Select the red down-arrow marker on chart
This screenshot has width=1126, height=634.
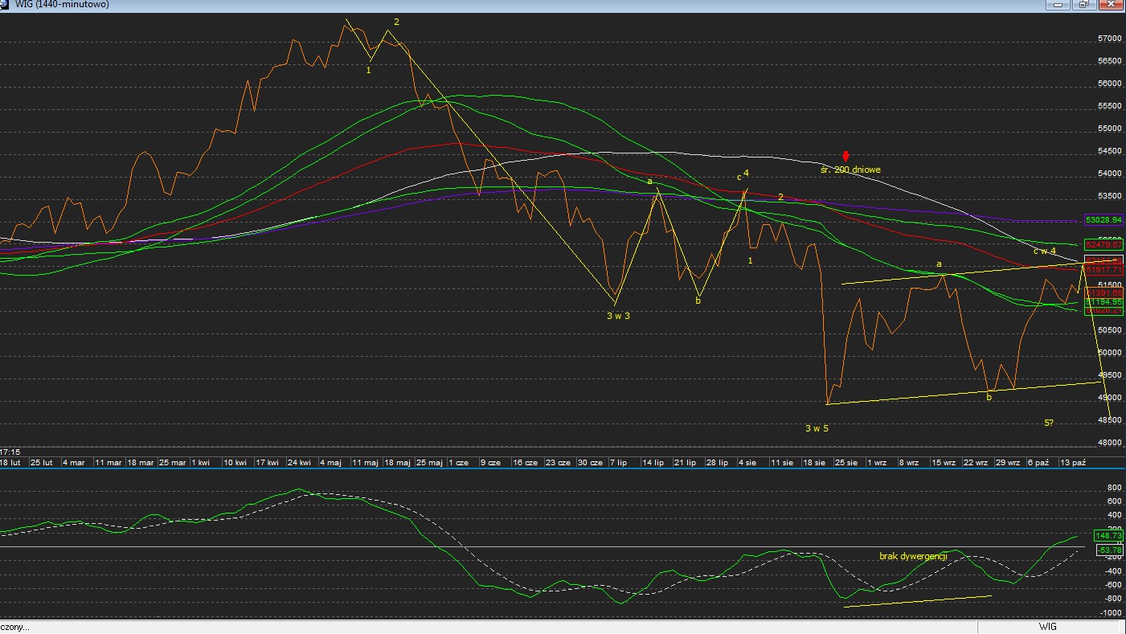point(846,156)
